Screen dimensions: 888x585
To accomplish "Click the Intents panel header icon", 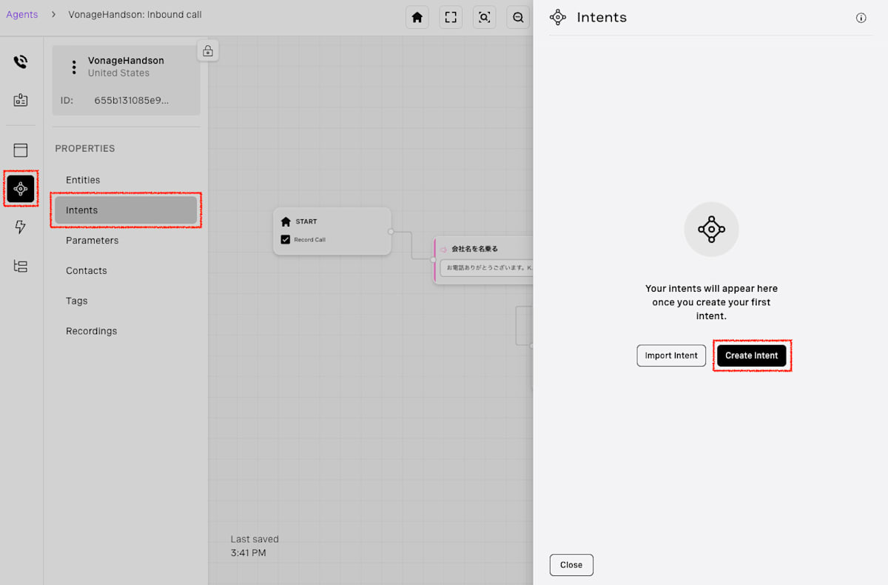I will coord(558,18).
